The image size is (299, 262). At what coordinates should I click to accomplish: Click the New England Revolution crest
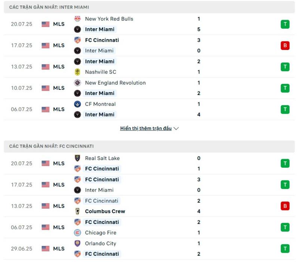pyautogui.click(x=77, y=83)
